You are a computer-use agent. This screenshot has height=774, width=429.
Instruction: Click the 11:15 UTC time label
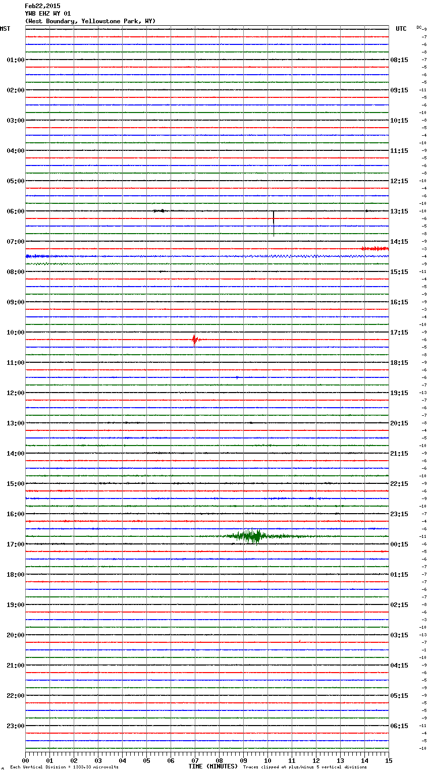pos(399,151)
